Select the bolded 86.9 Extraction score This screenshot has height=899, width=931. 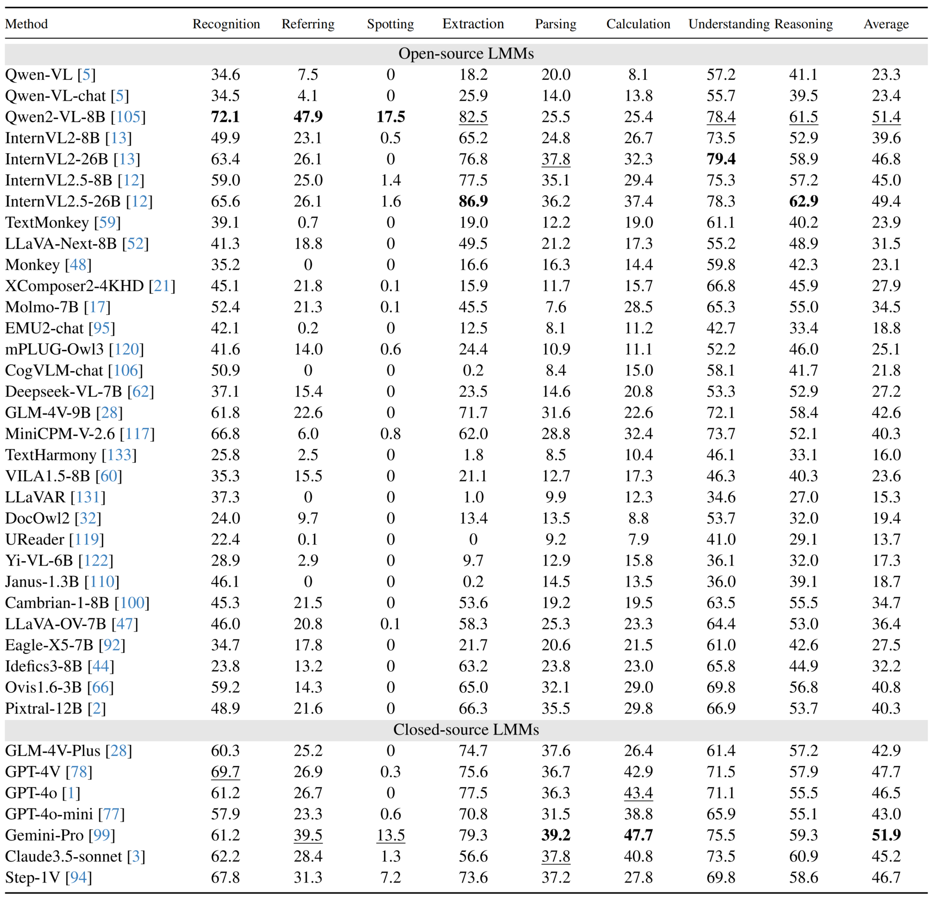coord(473,201)
